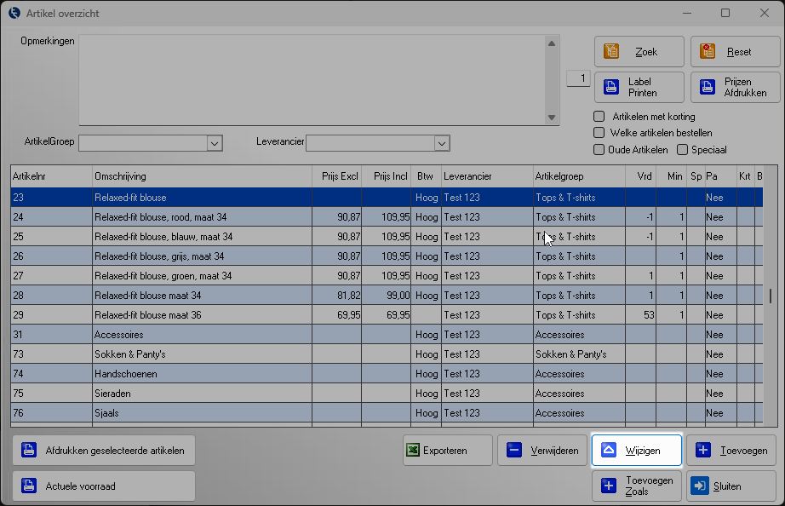The width and height of the screenshot is (785, 506).
Task: Select row Relaxed-fit blouse maat 36
Action: pyautogui.click(x=387, y=314)
